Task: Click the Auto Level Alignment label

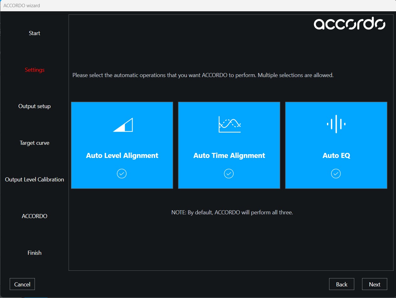Action: coord(122,155)
